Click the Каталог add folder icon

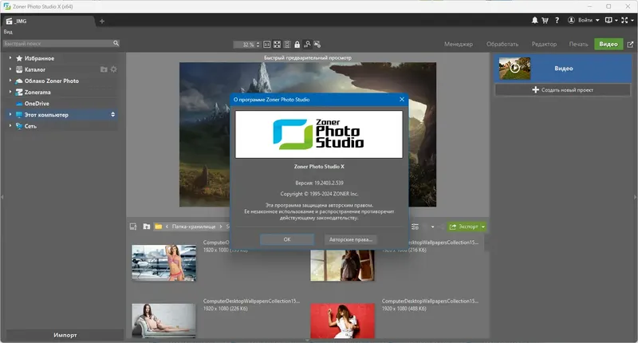[x=104, y=69]
